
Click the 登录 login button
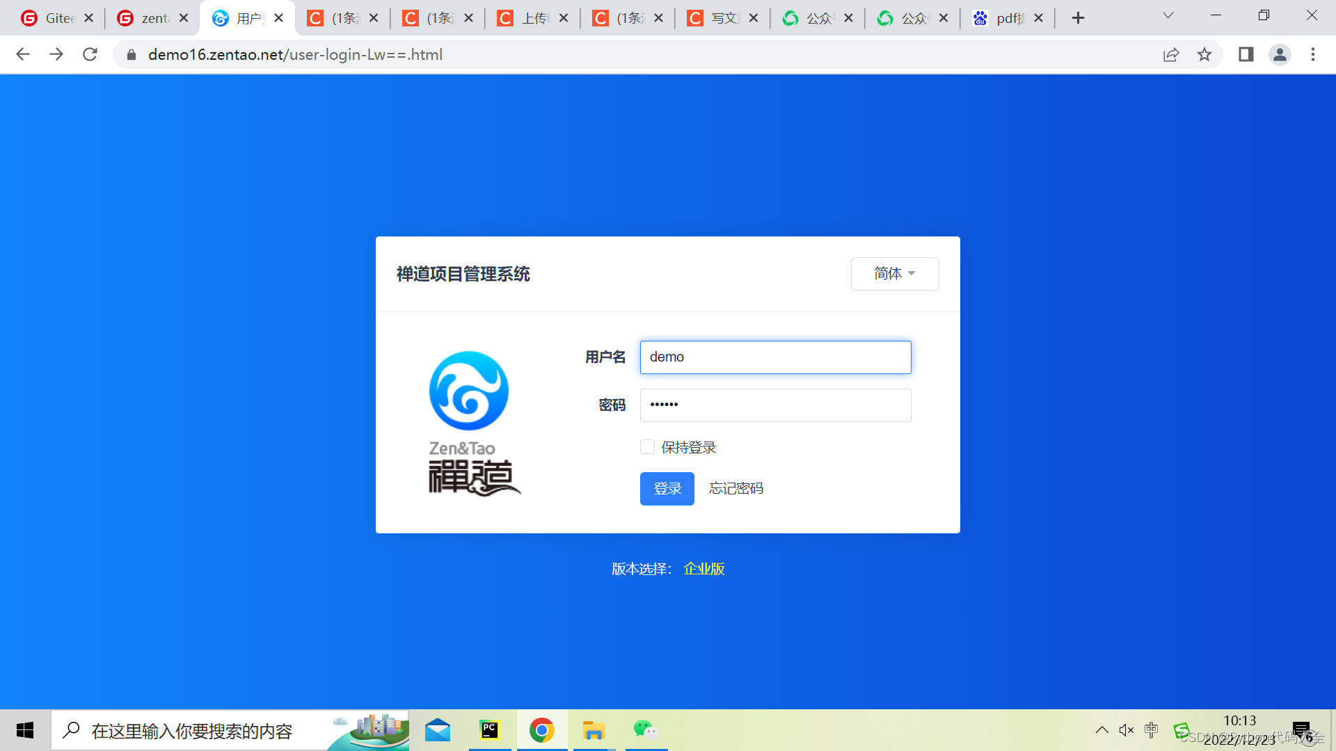coord(666,488)
